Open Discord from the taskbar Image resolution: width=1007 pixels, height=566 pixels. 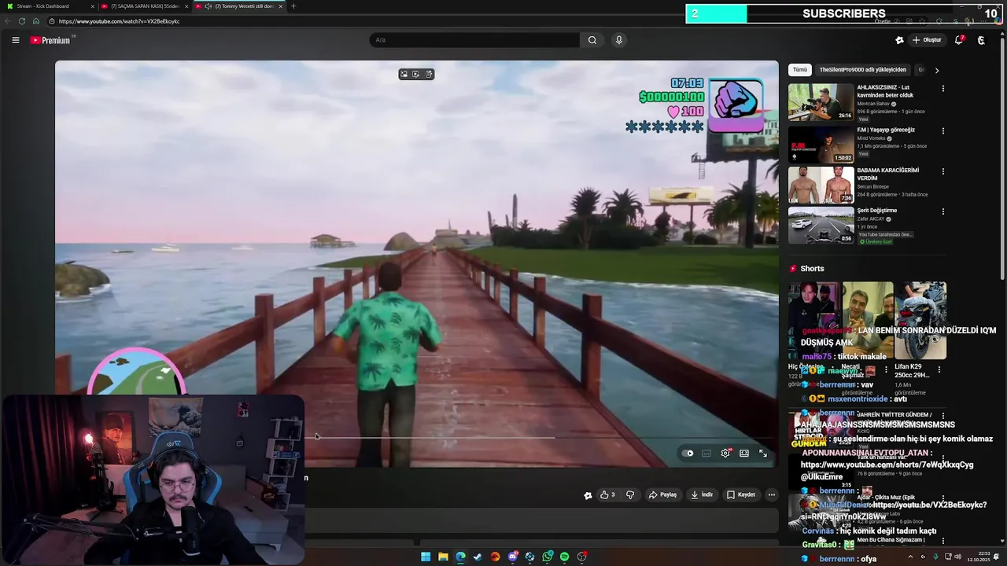point(512,557)
